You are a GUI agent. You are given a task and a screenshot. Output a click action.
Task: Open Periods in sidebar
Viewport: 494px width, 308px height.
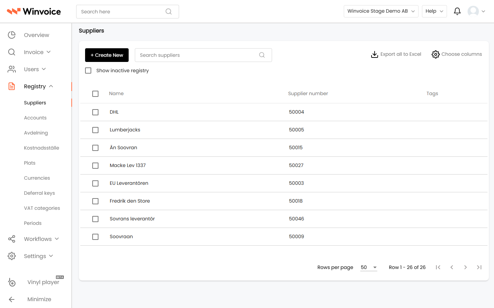point(33,223)
